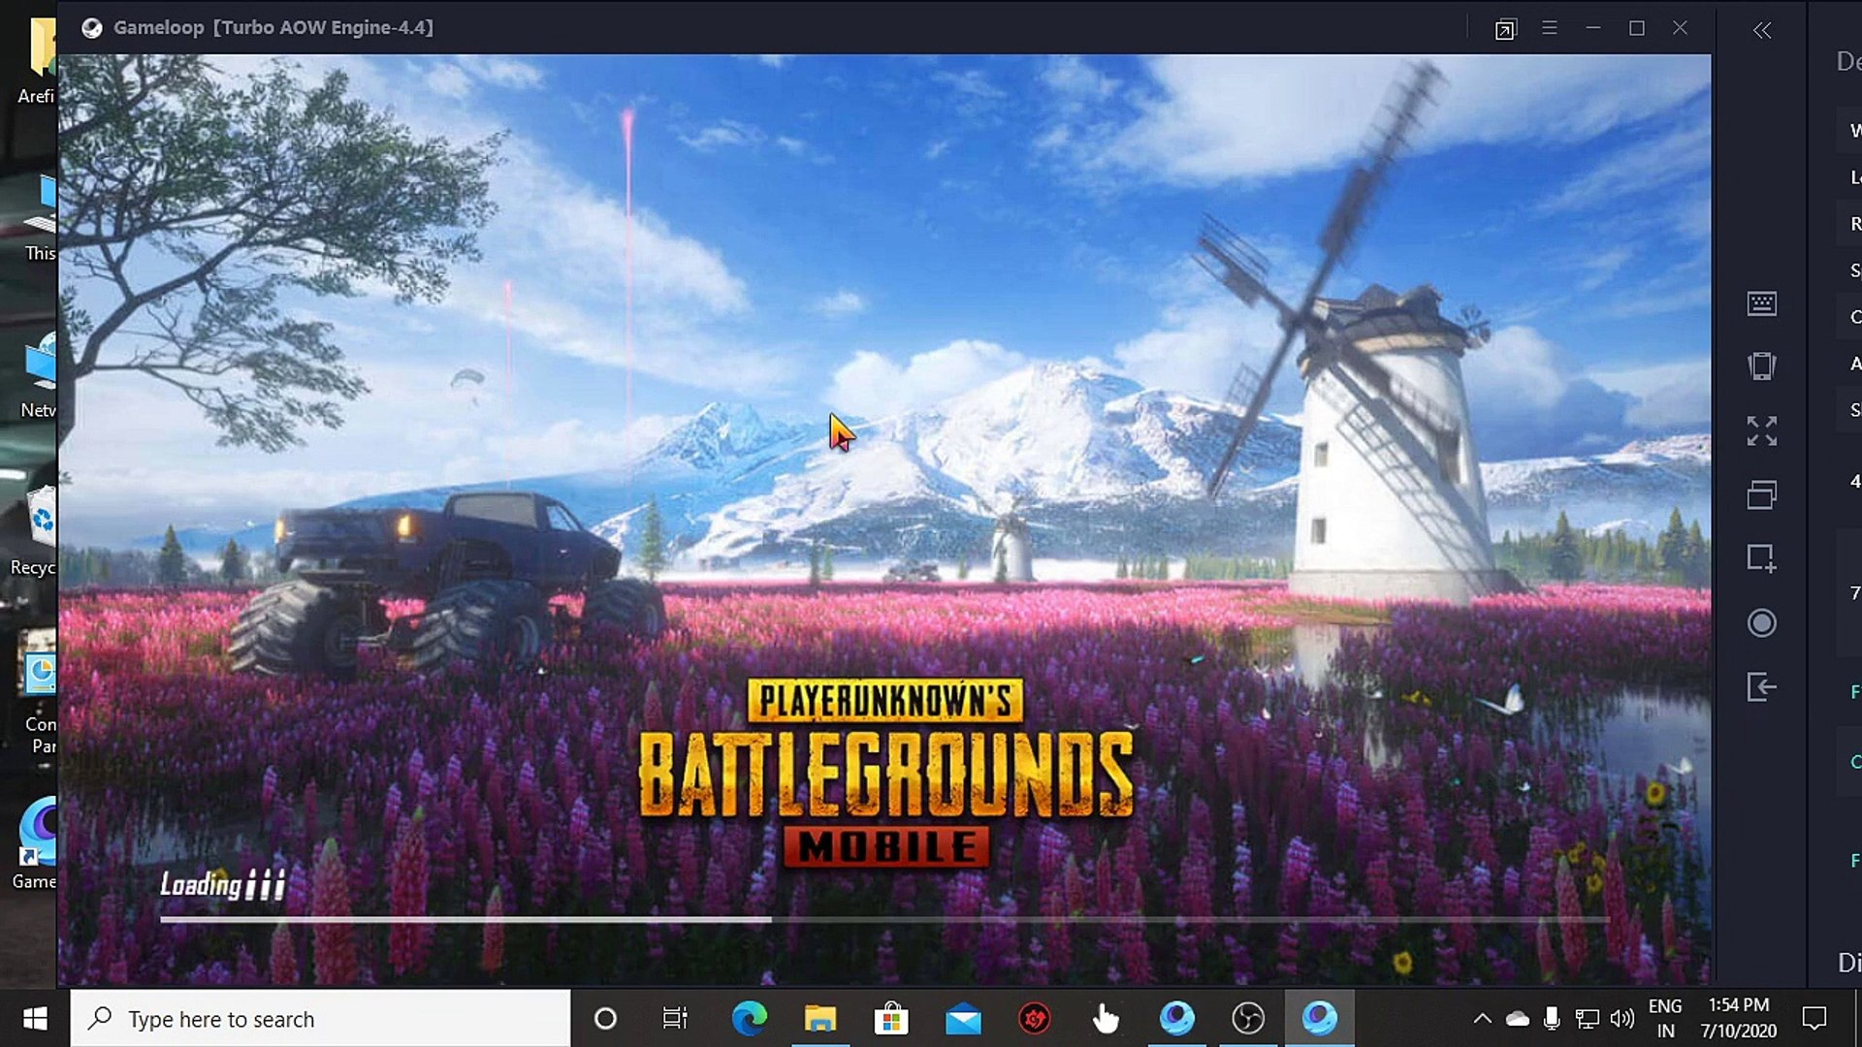
Task: Open the GameLoop hamburger menu
Action: 1550,28
